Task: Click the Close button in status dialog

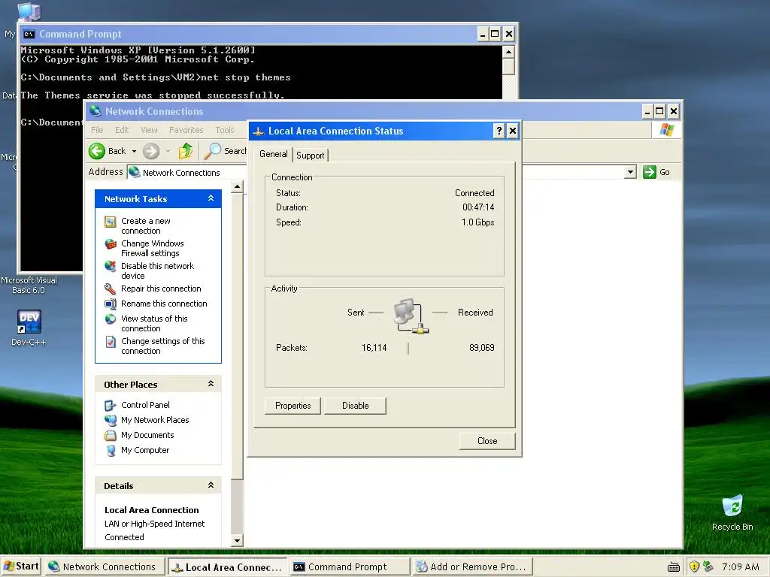Action: click(487, 441)
